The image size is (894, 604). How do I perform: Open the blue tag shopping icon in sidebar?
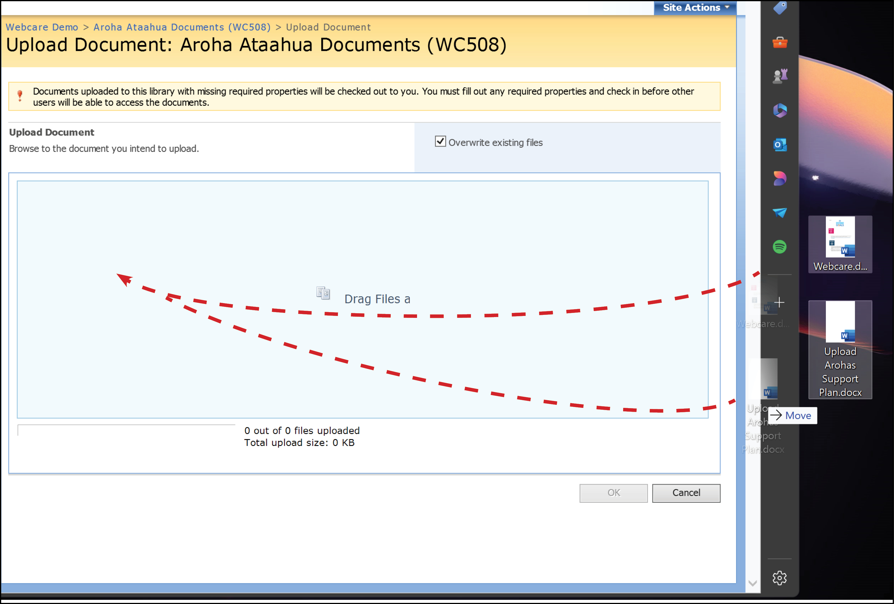pyautogui.click(x=780, y=8)
